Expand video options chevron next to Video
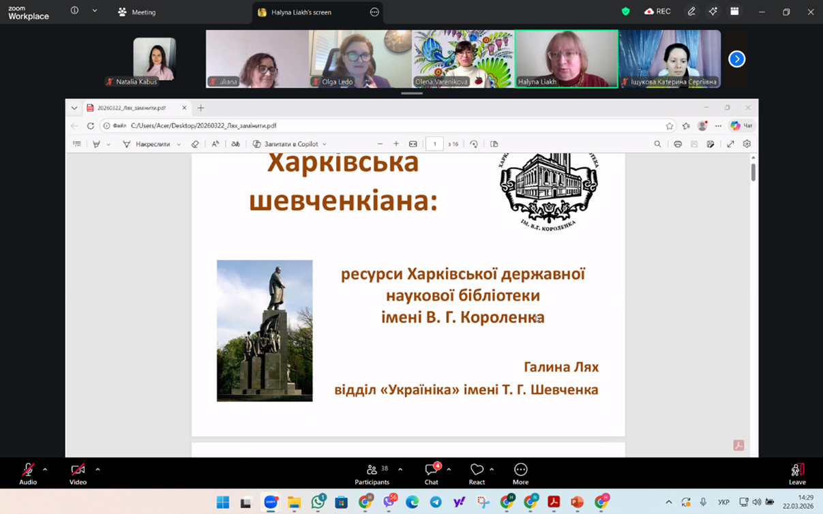Screen dimensions: 823x514 [98, 469]
